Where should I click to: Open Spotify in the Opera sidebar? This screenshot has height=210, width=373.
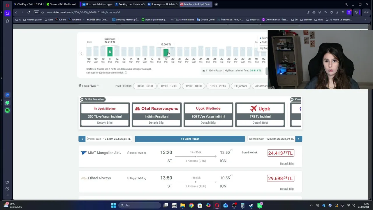click(x=7, y=111)
